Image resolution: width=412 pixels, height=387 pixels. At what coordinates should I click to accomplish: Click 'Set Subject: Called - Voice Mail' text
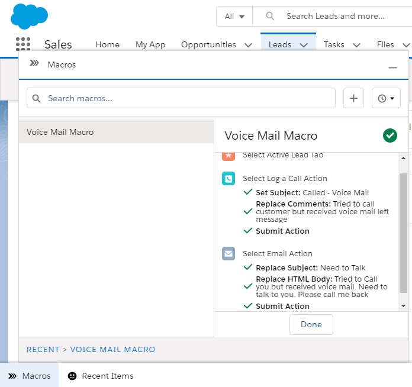click(x=312, y=192)
